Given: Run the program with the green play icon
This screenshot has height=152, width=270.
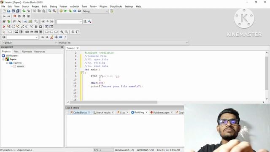Looking at the screenshot, I should [x=65, y=11].
